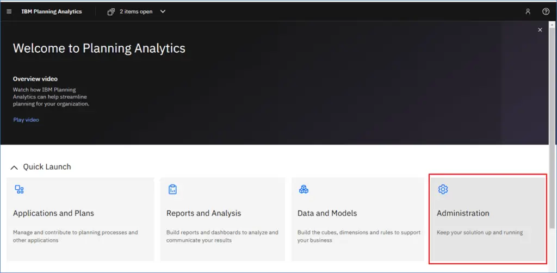This screenshot has width=557, height=273.
Task: Open the help question mark icon
Action: point(546,11)
